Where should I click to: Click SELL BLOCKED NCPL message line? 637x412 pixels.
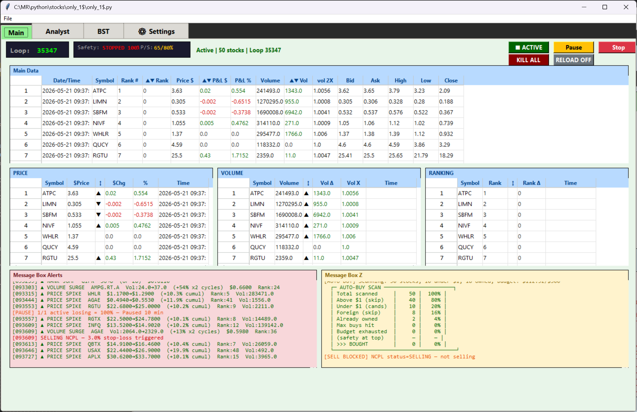[x=400, y=357]
